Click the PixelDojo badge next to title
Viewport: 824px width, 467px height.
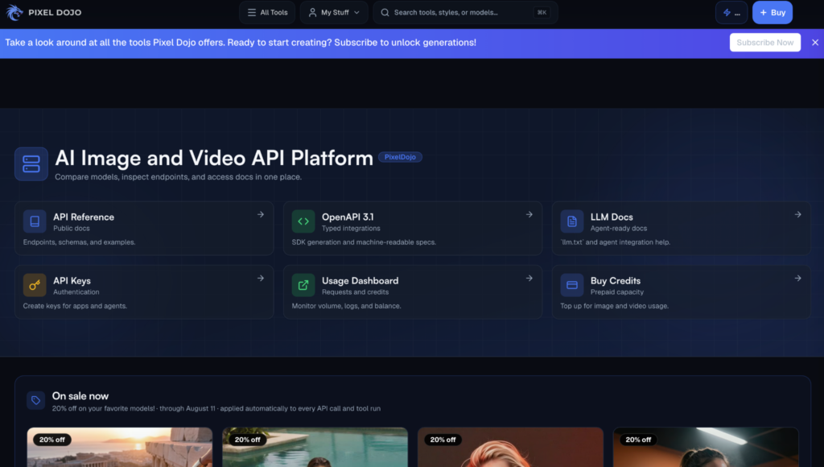[400, 157]
